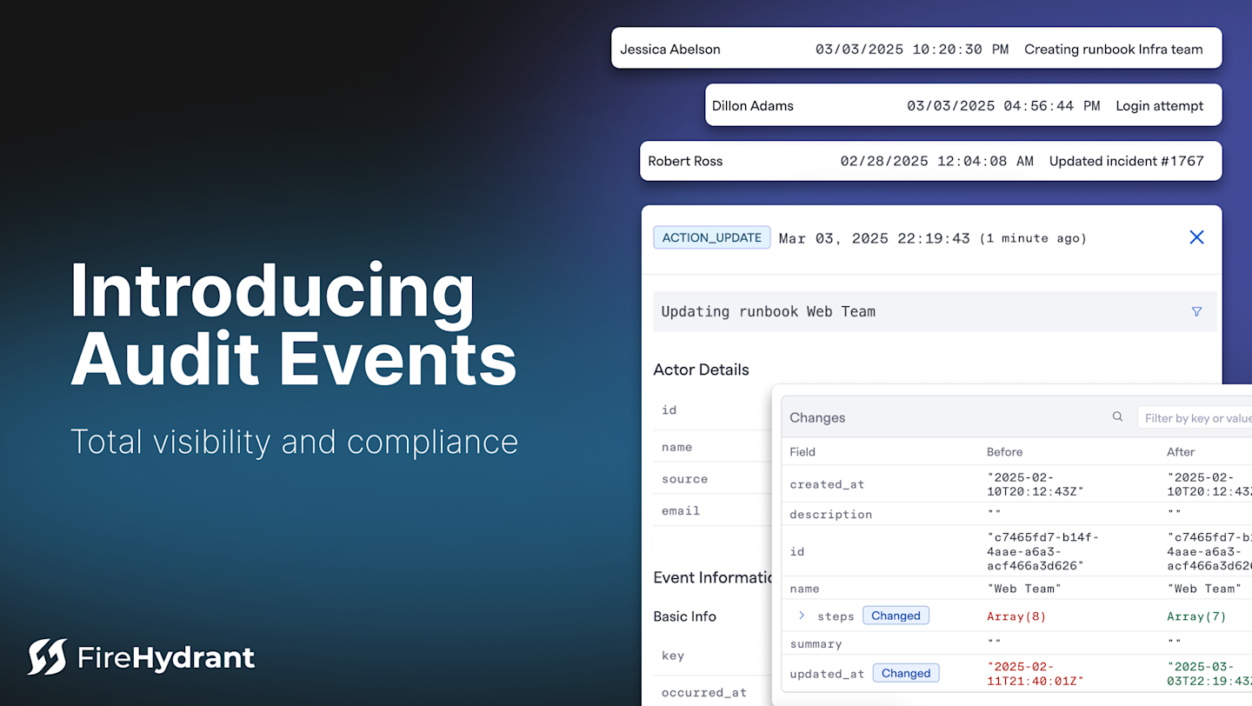This screenshot has height=706, width=1252.
Task: Click the Before "Web Team" name value
Action: pos(1024,589)
